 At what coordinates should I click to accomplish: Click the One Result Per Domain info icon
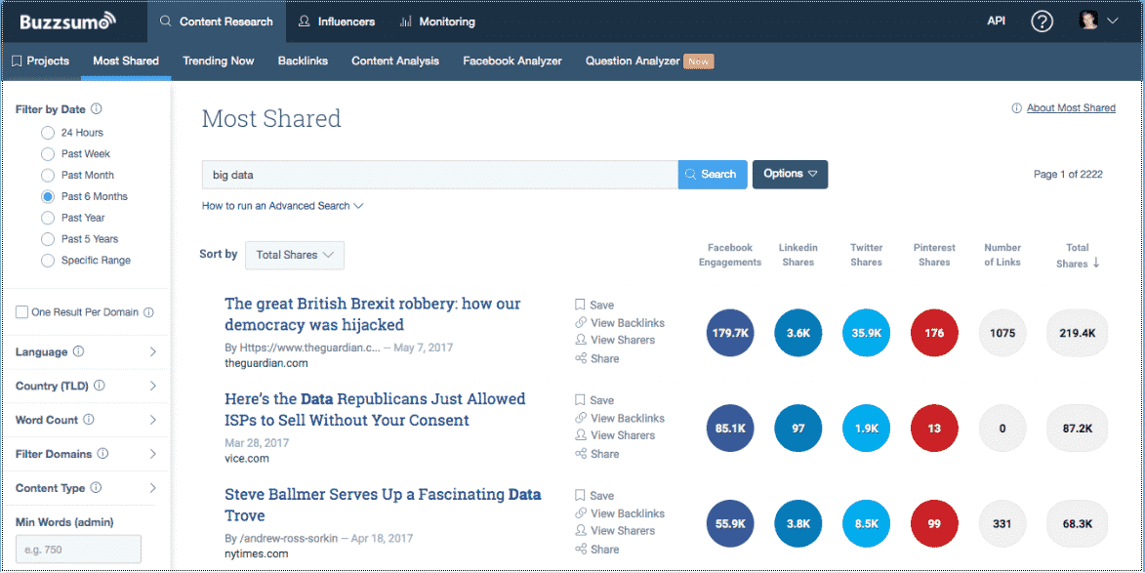pos(148,312)
